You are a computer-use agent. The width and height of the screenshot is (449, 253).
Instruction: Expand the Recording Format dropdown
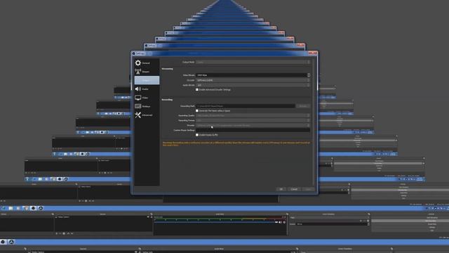253,120
